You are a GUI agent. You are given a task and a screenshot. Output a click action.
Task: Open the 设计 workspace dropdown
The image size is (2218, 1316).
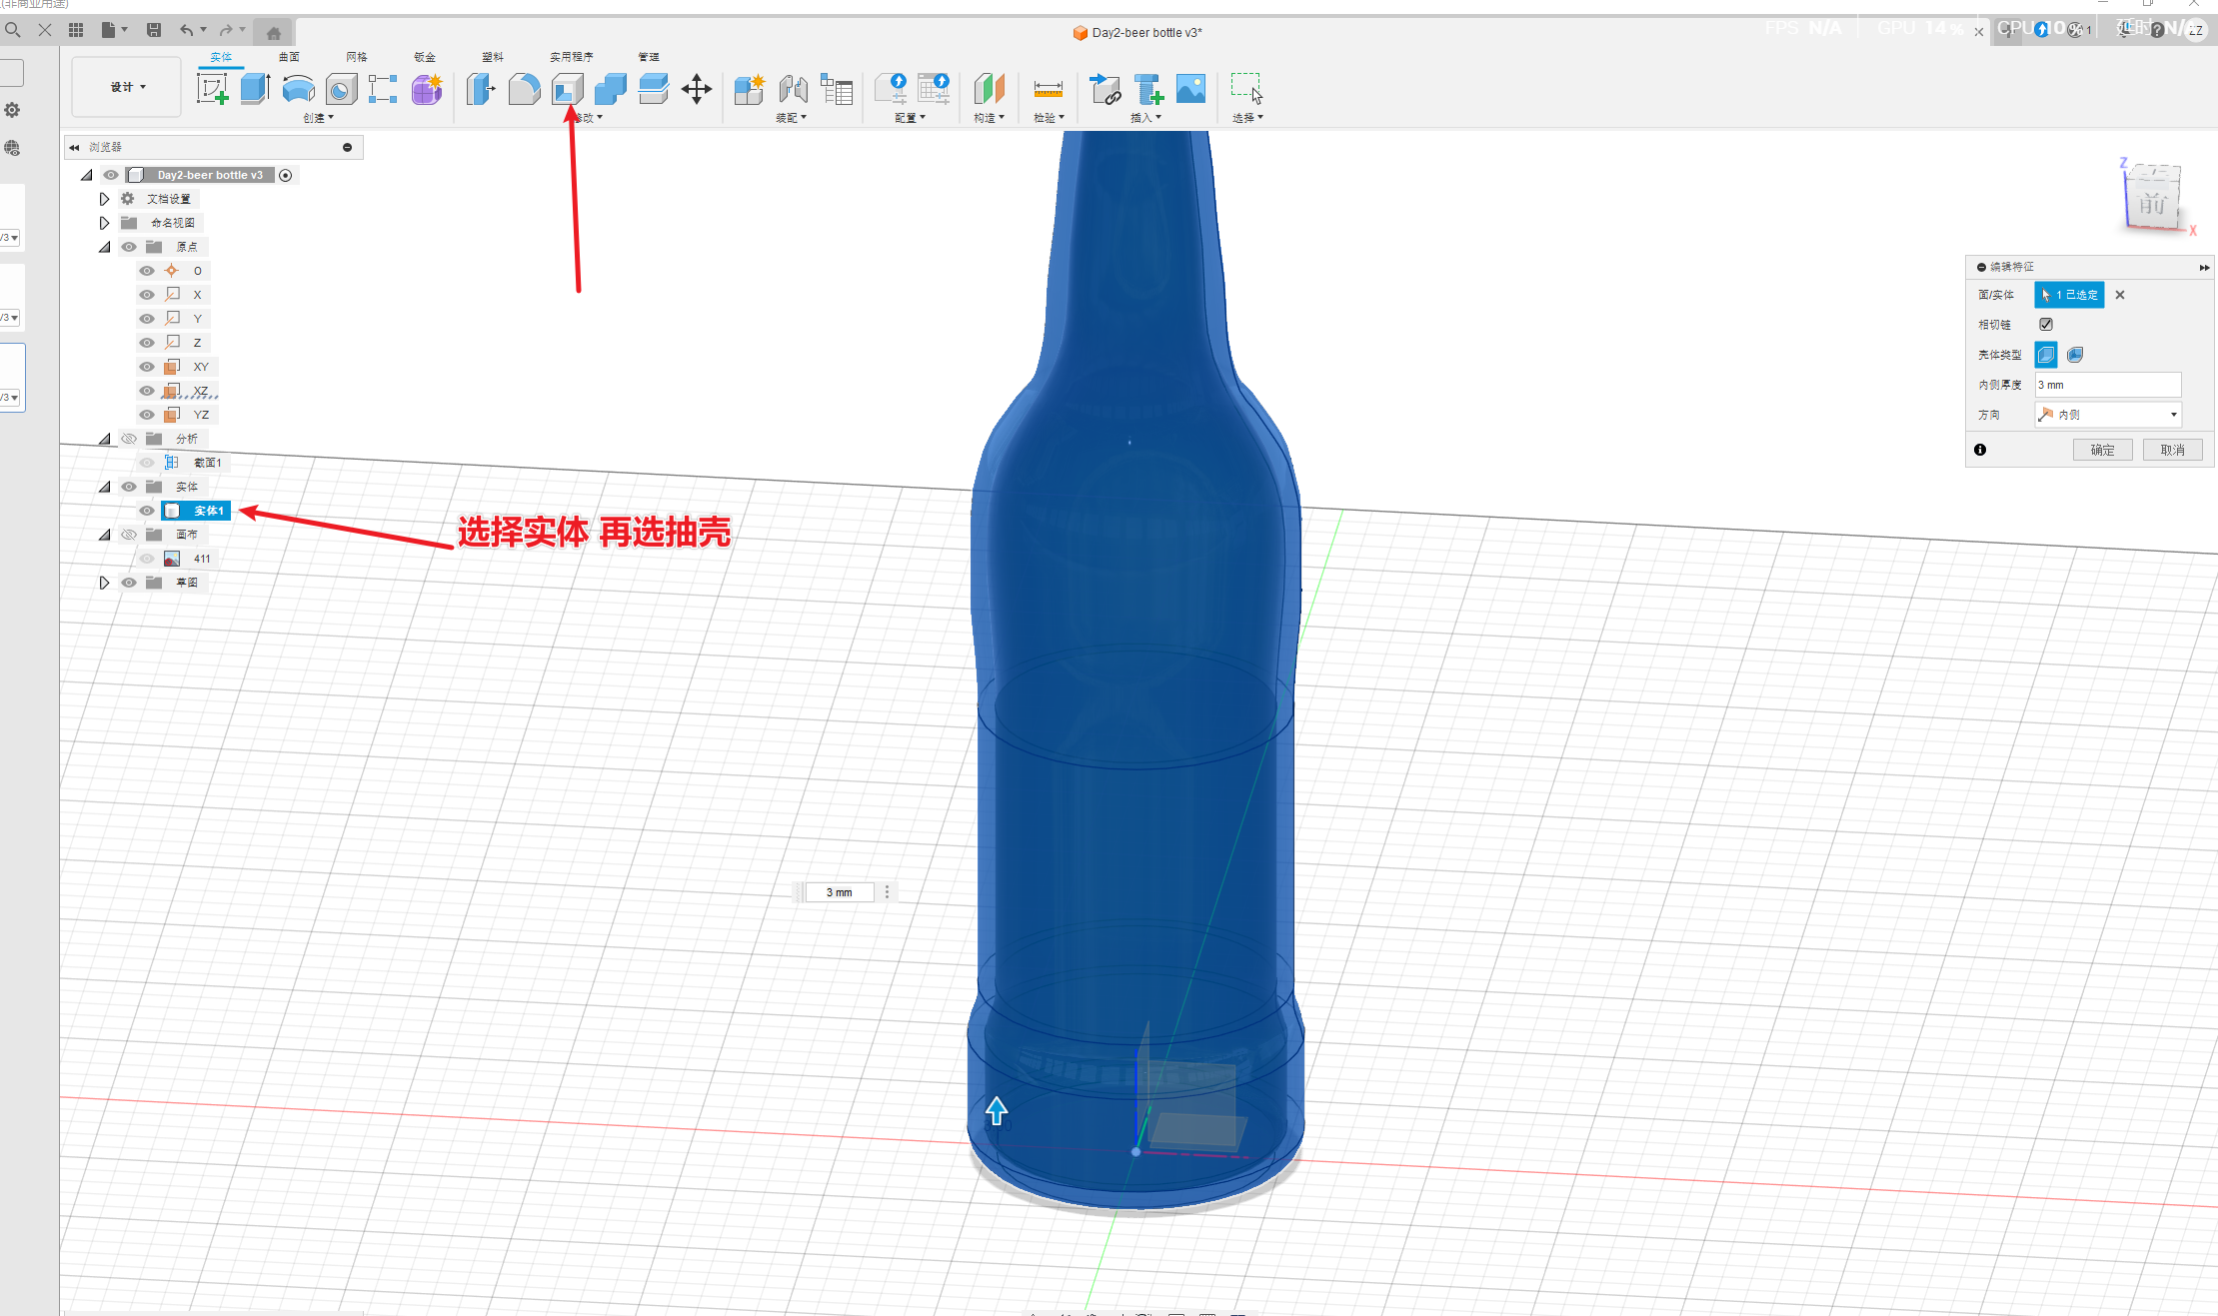(128, 87)
